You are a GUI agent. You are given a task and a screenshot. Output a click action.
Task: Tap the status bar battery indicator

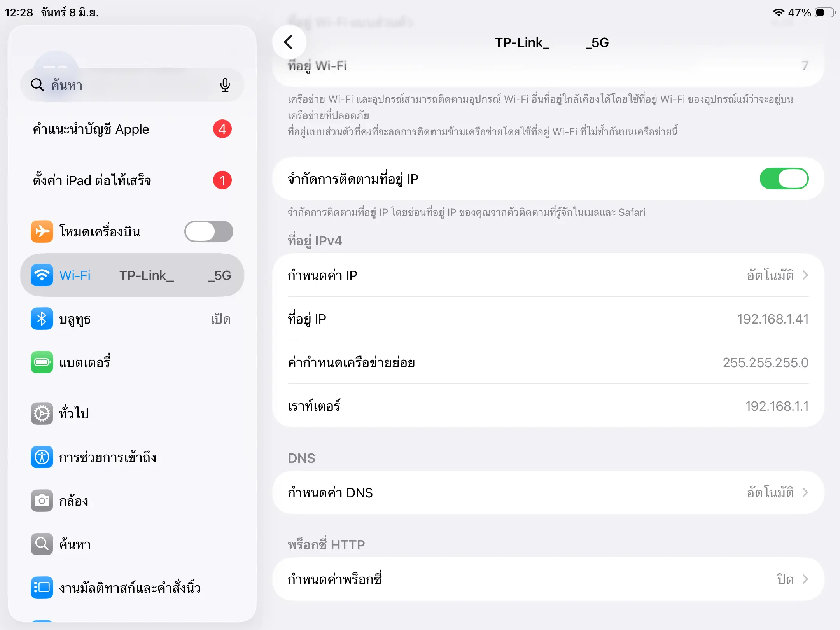(x=825, y=12)
